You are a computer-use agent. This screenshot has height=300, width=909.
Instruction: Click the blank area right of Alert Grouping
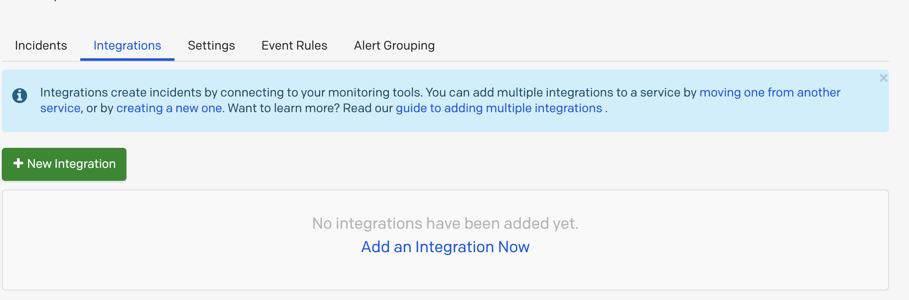[x=654, y=46]
